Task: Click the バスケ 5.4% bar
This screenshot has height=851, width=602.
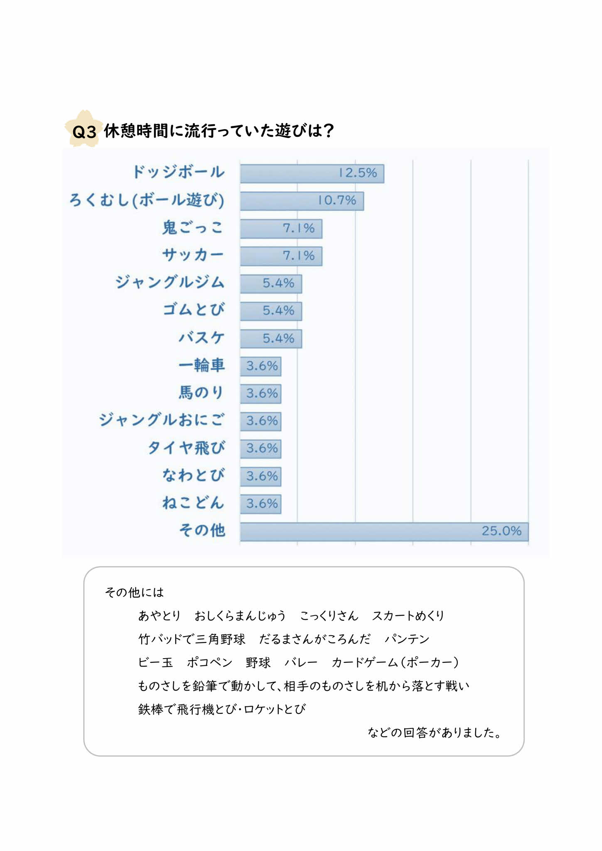Action: (271, 339)
